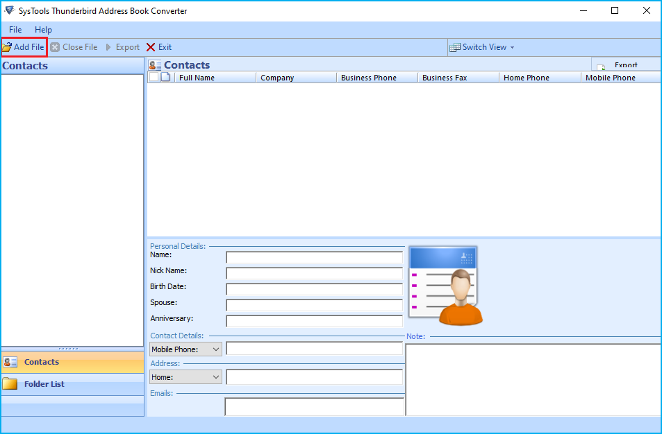Click the SysTools app logo in title bar
The image size is (662, 434).
pos(9,10)
